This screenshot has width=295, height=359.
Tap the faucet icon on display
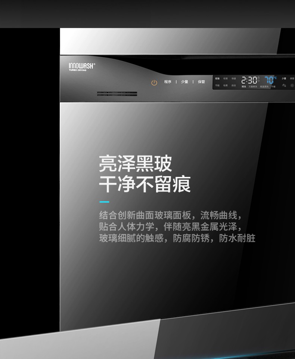tap(284, 86)
